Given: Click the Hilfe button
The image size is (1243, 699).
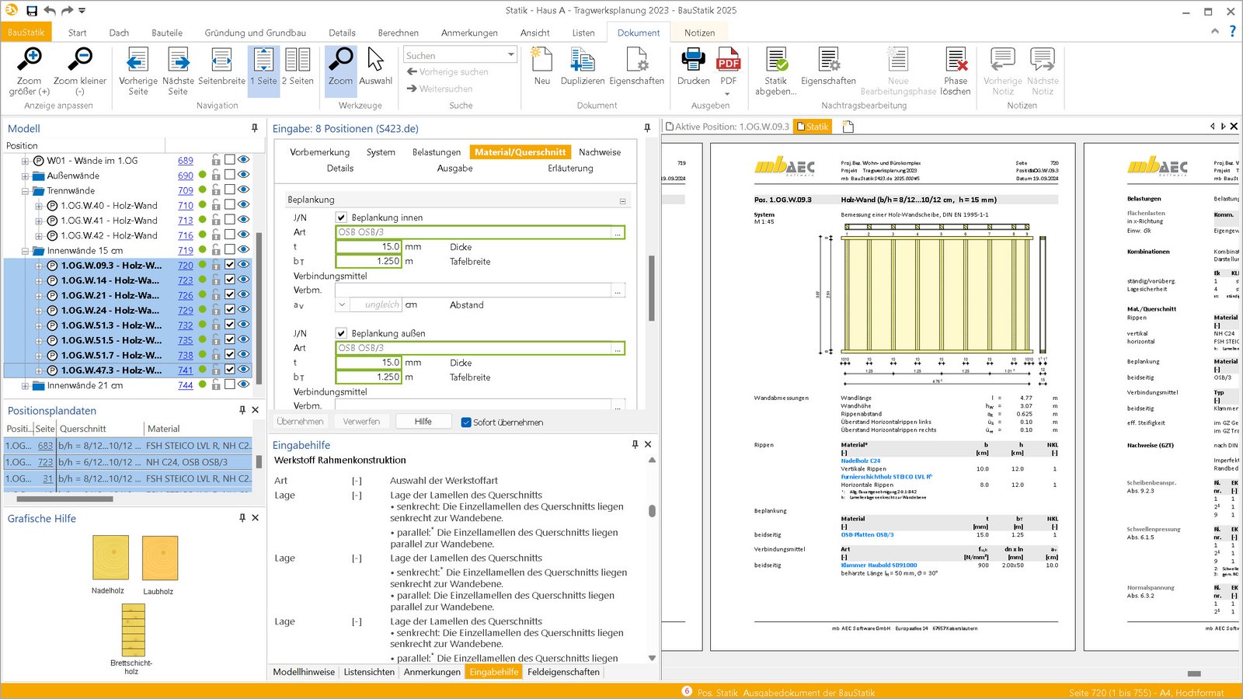Looking at the screenshot, I should click(x=423, y=421).
